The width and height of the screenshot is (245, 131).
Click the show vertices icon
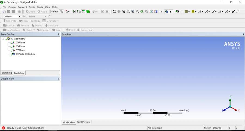point(238,11)
